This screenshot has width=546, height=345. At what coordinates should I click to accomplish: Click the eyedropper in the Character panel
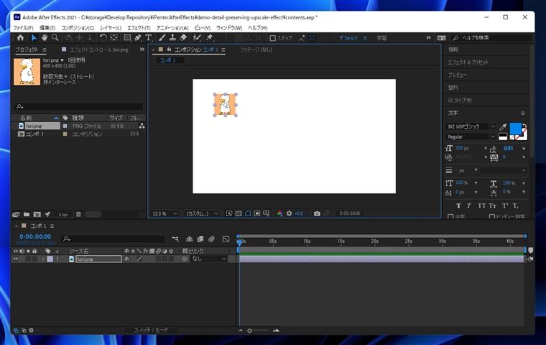point(503,126)
